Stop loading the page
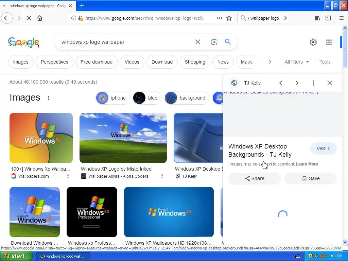Viewport: 348px width, 261px height. coord(29,18)
